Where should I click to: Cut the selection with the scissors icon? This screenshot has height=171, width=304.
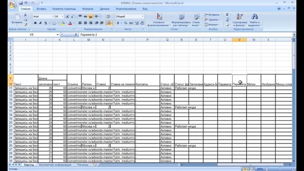(25, 15)
